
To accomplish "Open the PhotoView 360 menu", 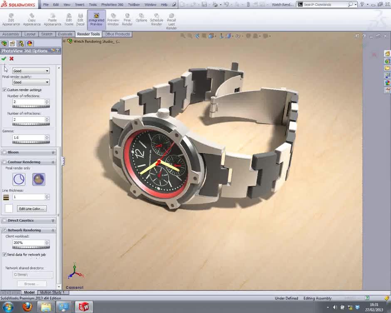I will (112, 5).
